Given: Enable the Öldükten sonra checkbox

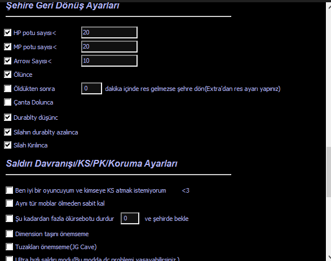Looking at the screenshot, I should point(7,88).
